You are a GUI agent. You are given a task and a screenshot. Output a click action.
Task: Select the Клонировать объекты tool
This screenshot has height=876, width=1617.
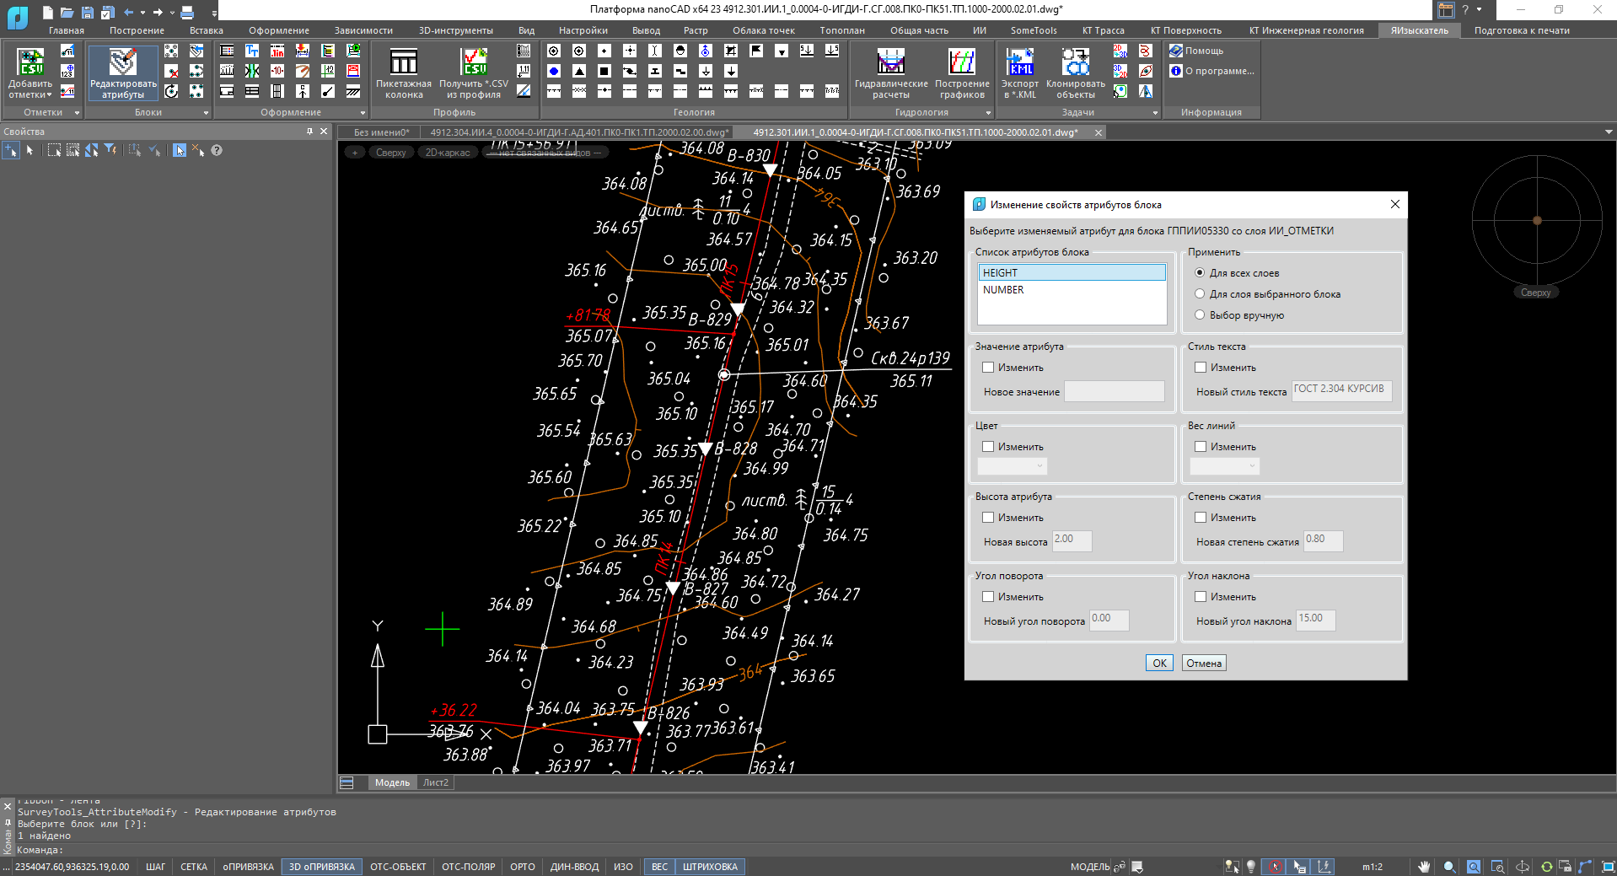1075,73
